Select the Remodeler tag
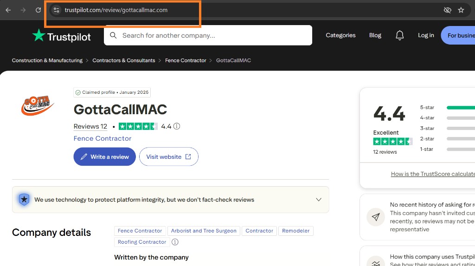This screenshot has width=475, height=266. 295,231
